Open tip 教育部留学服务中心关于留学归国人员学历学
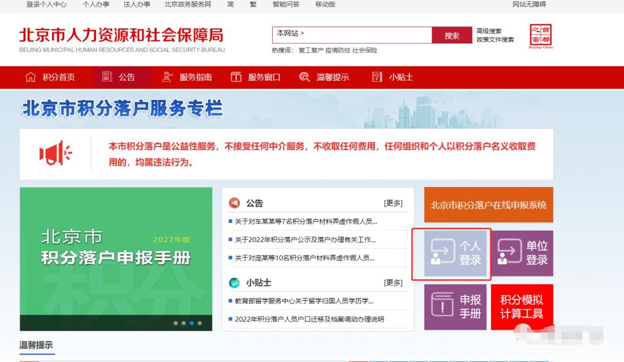Screen dimensions: 624x362 [304, 301]
